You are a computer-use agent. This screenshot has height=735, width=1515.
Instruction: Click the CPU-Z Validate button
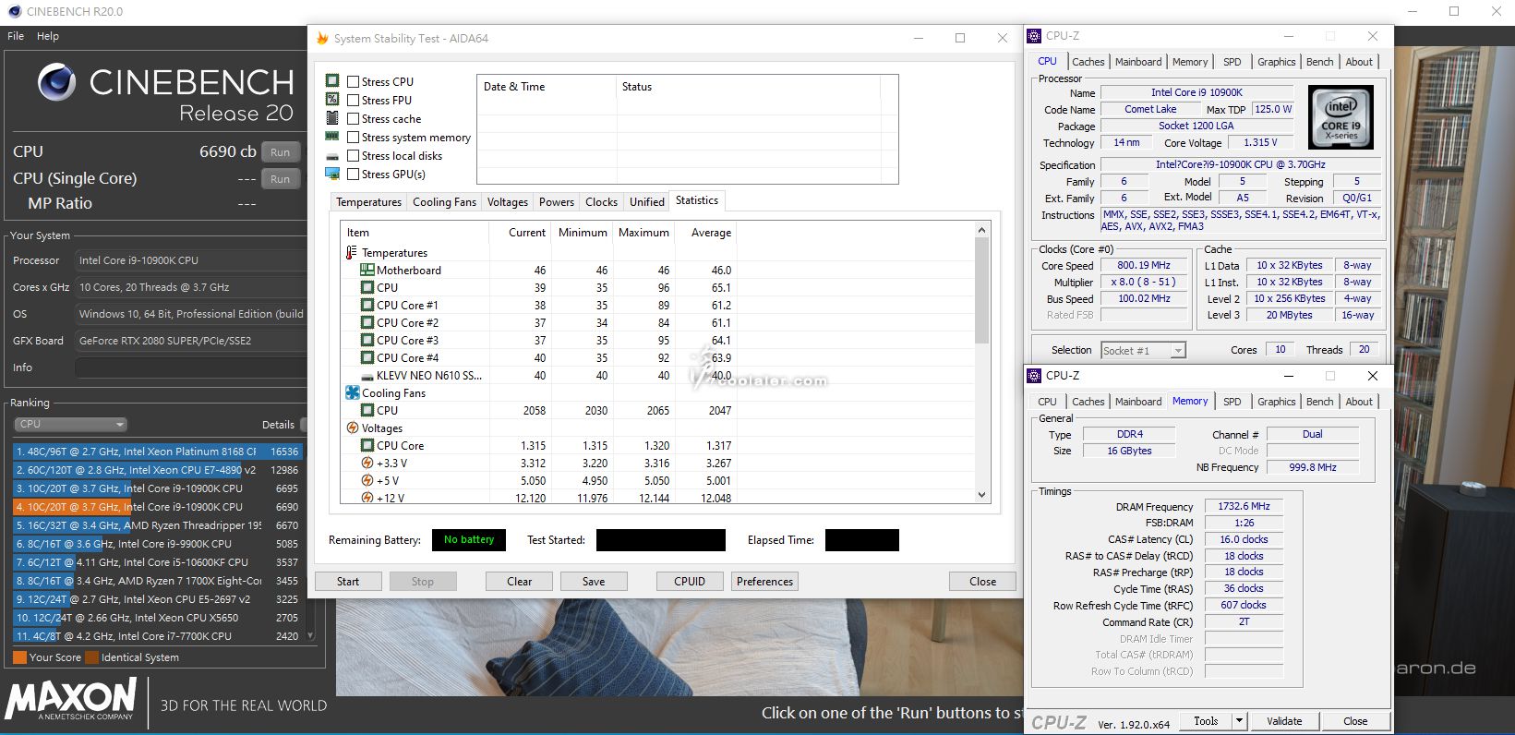1284,721
